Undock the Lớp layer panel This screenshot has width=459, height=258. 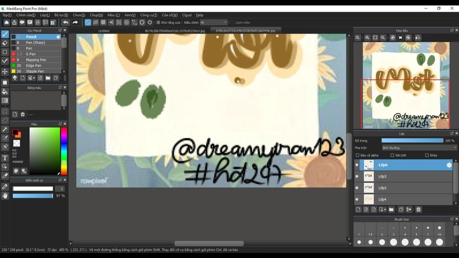click(452, 133)
